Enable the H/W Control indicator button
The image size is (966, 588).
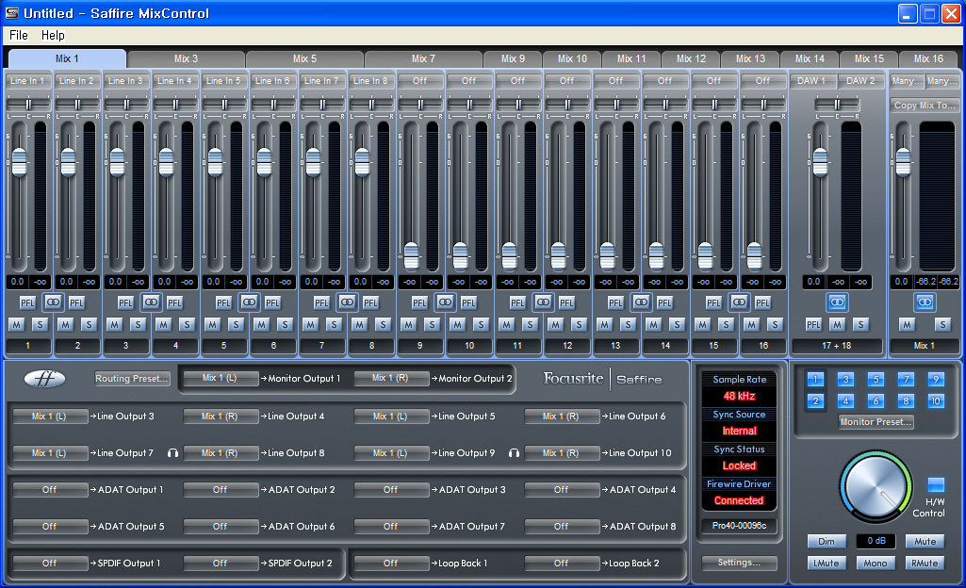[x=936, y=484]
